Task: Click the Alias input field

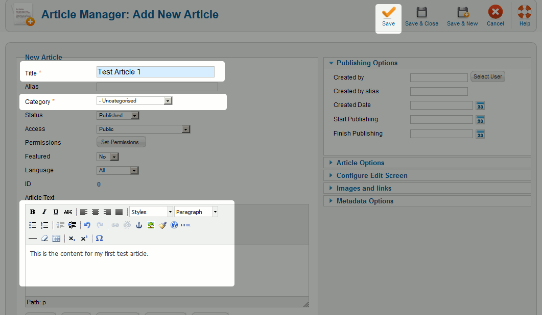Action: coord(157,87)
